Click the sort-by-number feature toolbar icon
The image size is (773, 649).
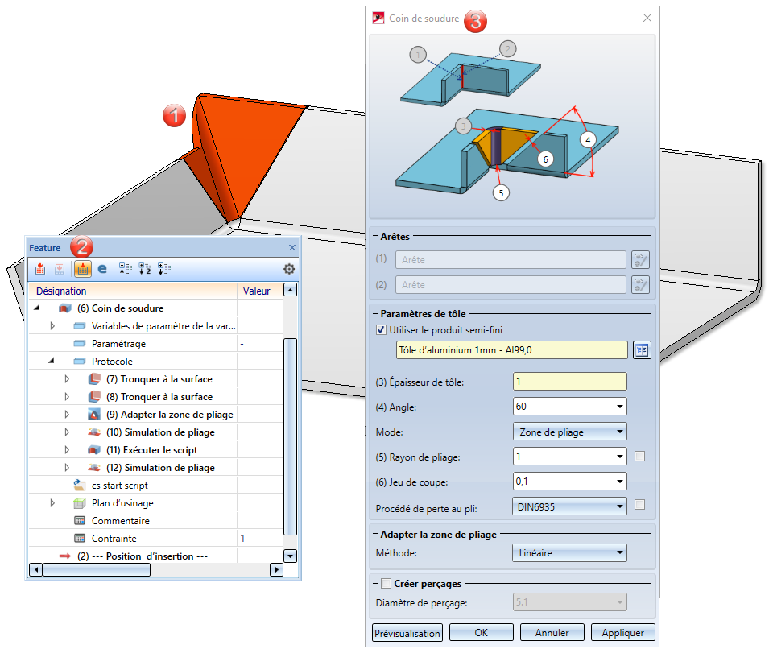[144, 269]
